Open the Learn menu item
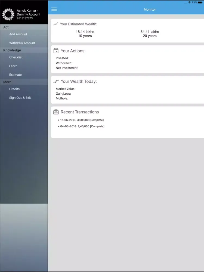 pyautogui.click(x=13, y=66)
